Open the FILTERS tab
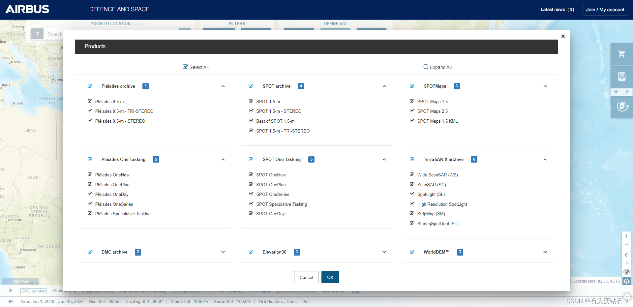This screenshot has height=307, width=633. click(x=237, y=24)
